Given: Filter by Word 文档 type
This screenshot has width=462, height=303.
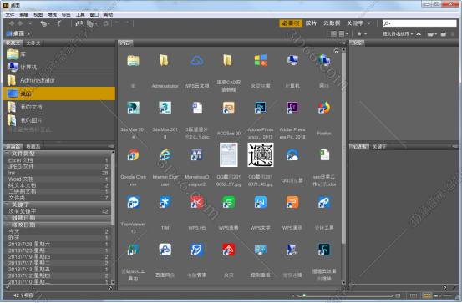Looking at the screenshot, I should pos(58,179).
